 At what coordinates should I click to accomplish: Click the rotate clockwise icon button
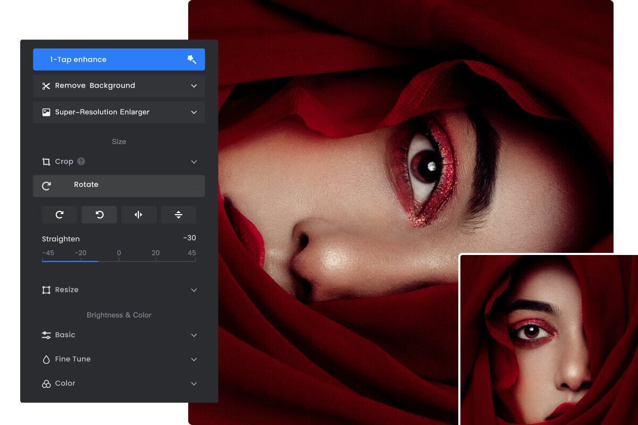60,215
